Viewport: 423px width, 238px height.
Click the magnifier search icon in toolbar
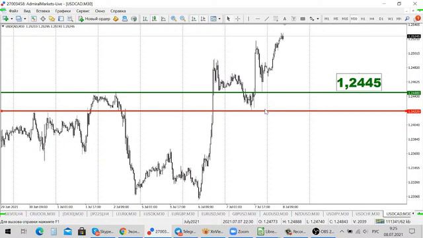point(407,19)
